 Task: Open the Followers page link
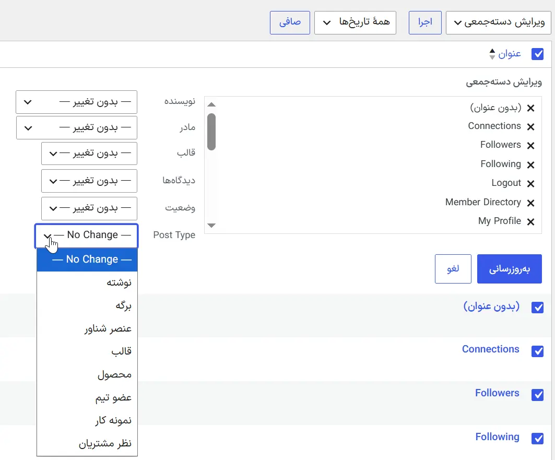click(x=497, y=393)
